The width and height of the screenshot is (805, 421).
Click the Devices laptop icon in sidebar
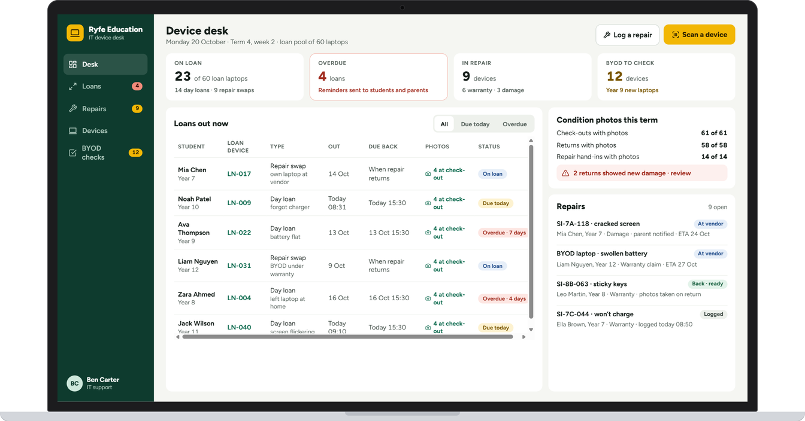point(72,130)
